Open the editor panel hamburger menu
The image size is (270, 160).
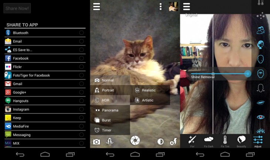[186, 7]
